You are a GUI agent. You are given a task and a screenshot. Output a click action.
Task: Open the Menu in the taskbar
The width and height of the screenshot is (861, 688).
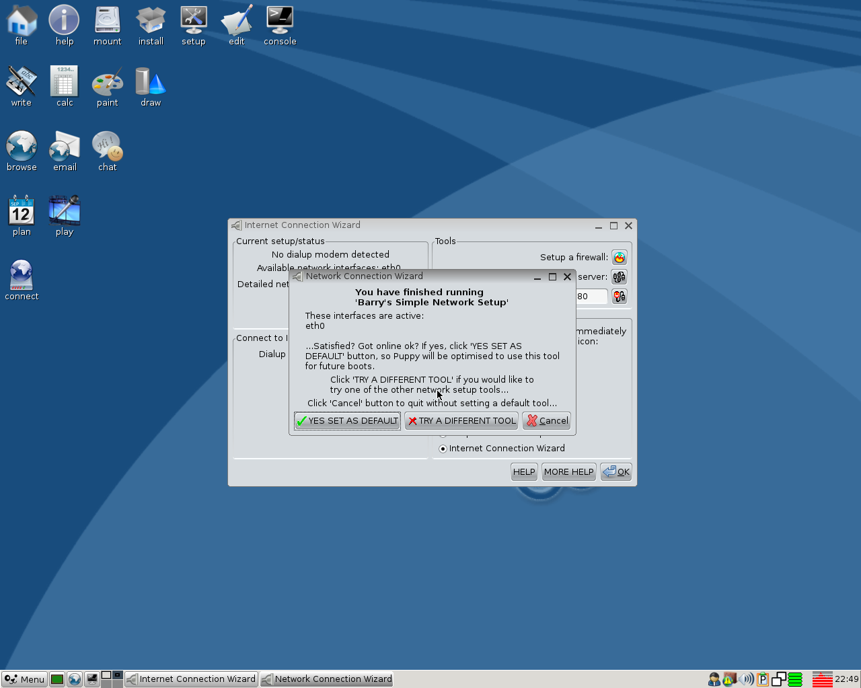coord(24,679)
